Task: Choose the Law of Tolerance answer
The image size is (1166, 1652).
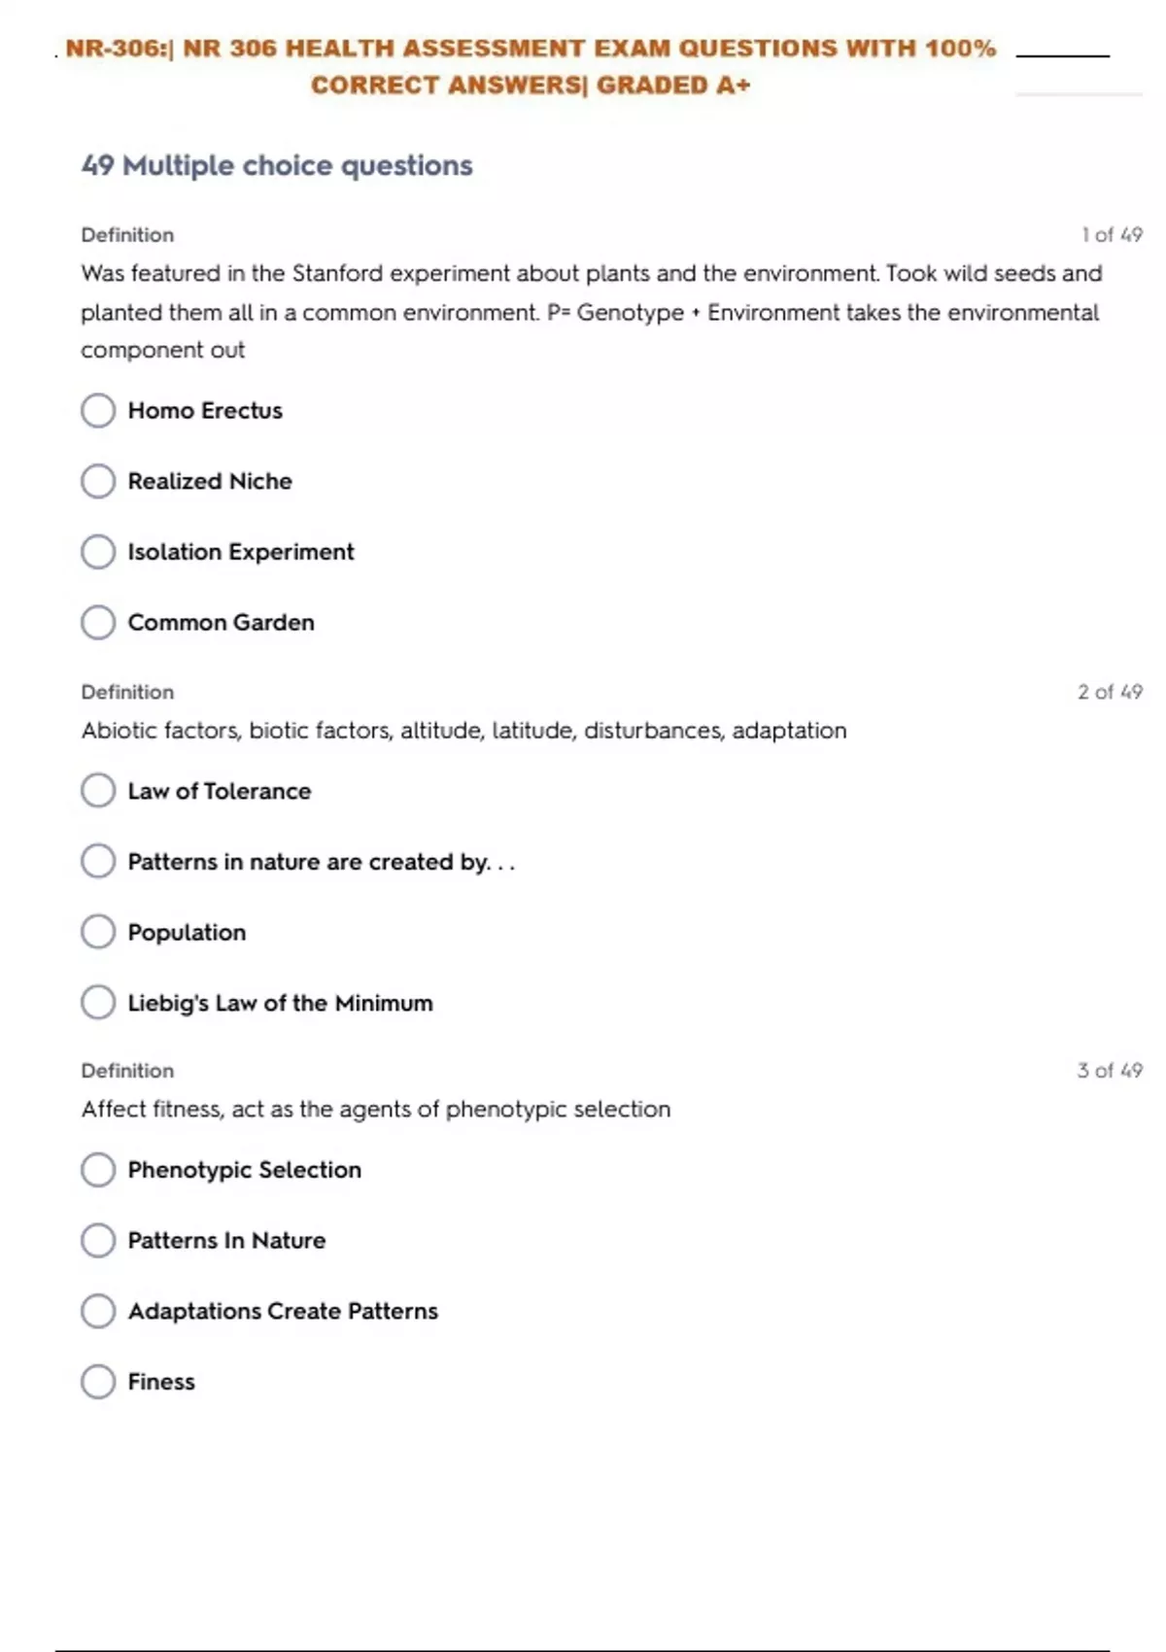Action: coord(98,791)
